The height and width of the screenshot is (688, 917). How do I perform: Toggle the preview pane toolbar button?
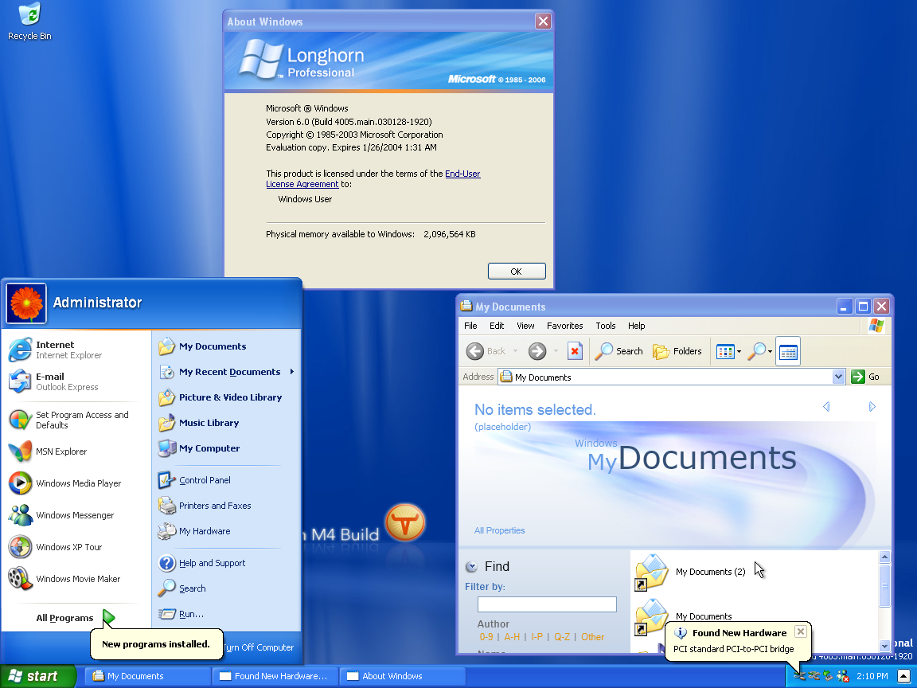[788, 352]
